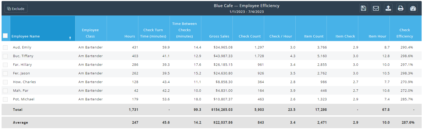Toggle the select-all header checkbox
423x130 pixels.
click(x=5, y=36)
